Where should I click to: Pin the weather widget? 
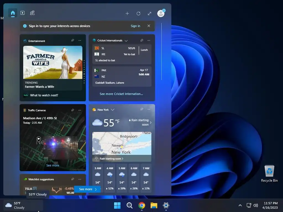[x=142, y=109]
